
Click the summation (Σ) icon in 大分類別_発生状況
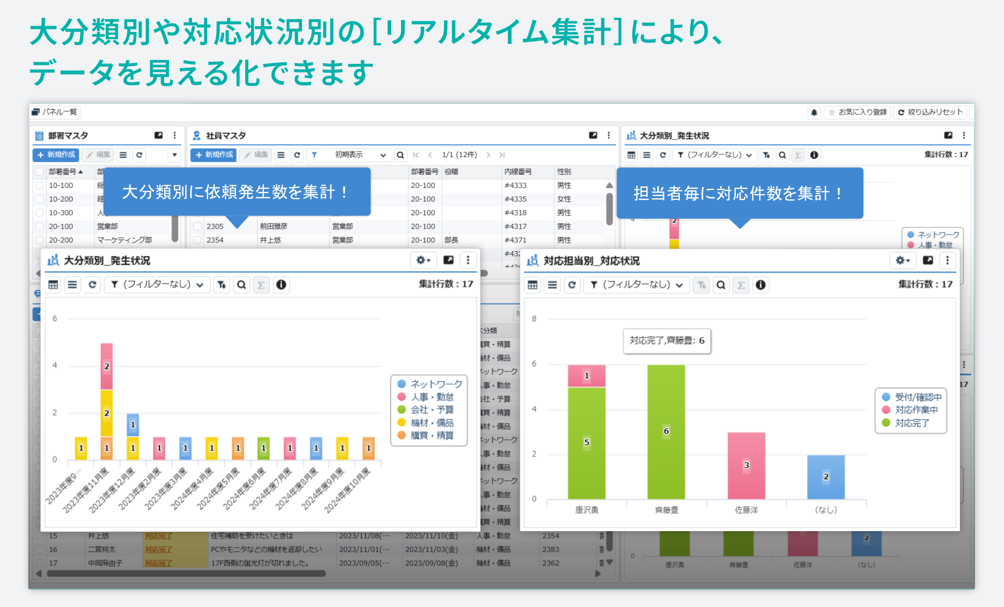tap(261, 285)
